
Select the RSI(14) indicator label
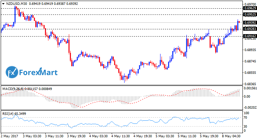coord(9,113)
